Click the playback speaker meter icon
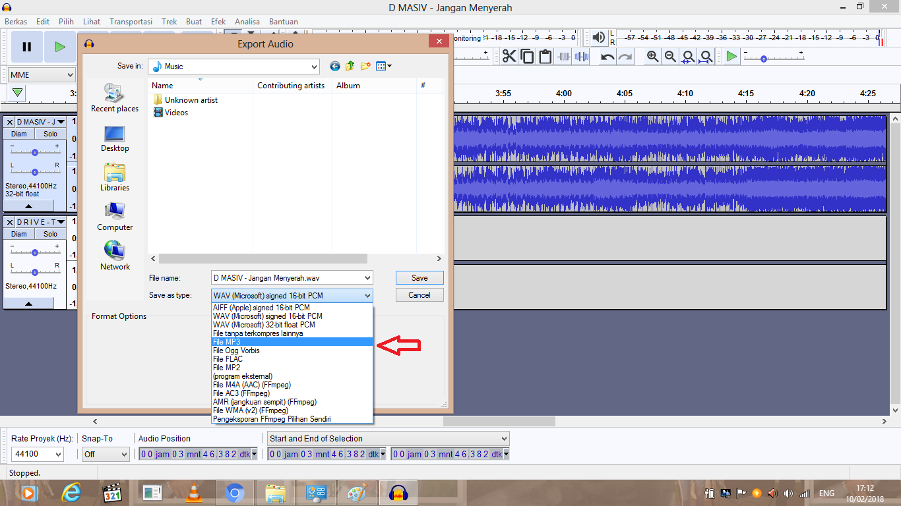The image size is (901, 506). [x=598, y=38]
